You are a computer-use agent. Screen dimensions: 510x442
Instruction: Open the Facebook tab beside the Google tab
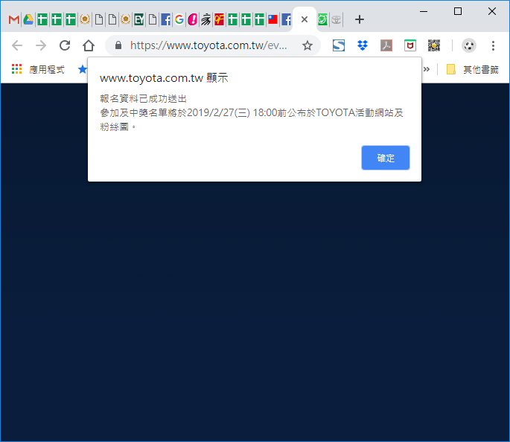pyautogui.click(x=166, y=20)
